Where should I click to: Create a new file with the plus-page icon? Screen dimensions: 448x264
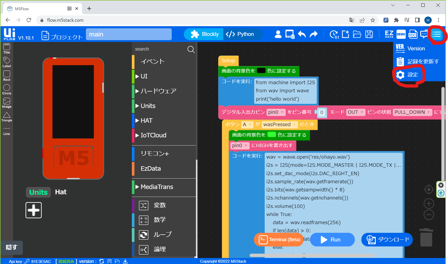click(x=345, y=34)
